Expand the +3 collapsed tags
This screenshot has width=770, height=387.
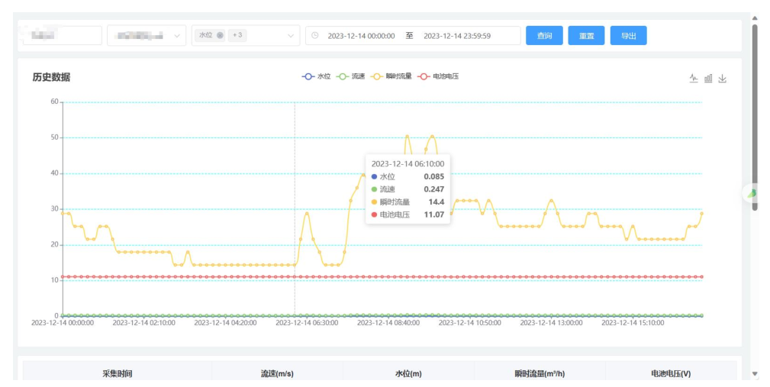pos(238,36)
